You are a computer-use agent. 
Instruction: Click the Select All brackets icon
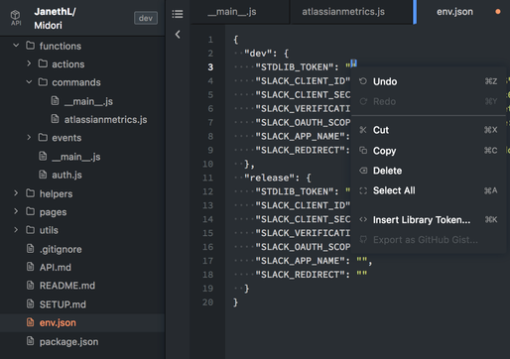[x=363, y=190]
